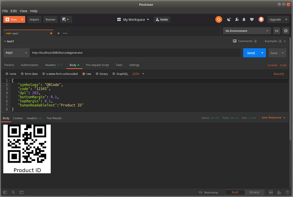Click the heart icon in header
The width and height of the screenshot is (293, 197).
point(252,19)
